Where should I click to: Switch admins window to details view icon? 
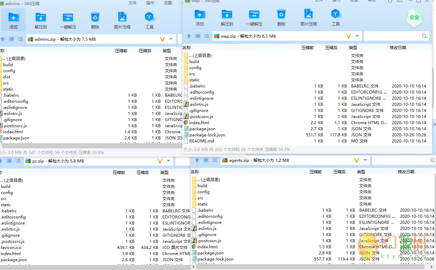(12, 39)
